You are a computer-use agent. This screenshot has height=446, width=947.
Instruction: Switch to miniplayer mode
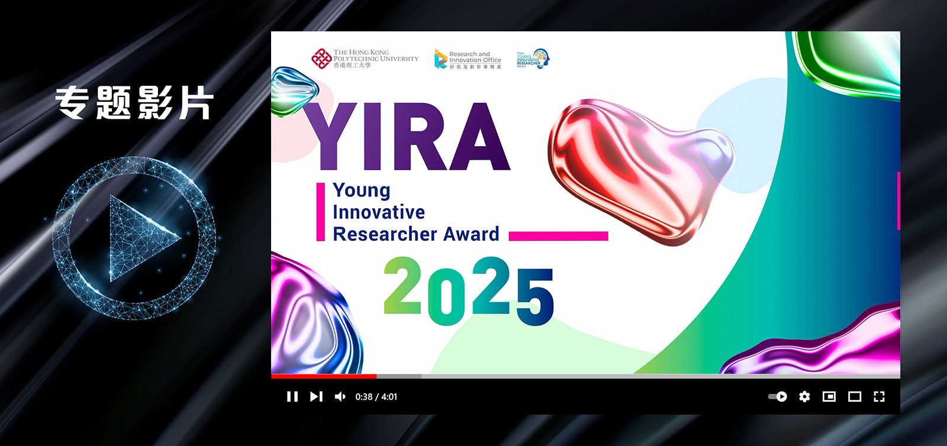pos(829,397)
